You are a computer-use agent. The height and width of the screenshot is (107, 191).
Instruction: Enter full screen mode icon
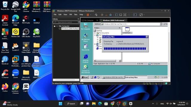[125, 15]
